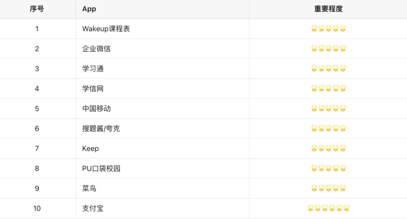Click the 重要程度 column header

(328, 9)
